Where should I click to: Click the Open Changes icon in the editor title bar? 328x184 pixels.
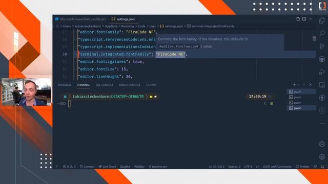tap(298, 19)
